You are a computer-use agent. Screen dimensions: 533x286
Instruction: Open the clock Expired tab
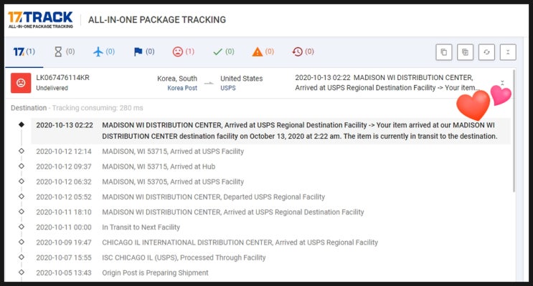(303, 51)
